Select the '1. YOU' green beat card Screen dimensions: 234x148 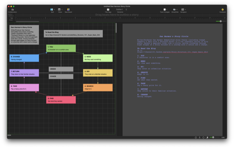point(61,48)
